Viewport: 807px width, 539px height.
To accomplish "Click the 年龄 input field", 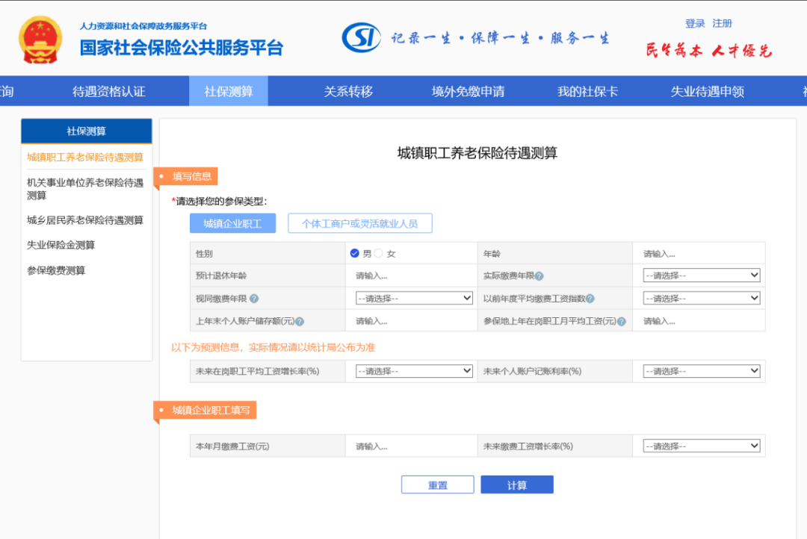I will click(699, 252).
